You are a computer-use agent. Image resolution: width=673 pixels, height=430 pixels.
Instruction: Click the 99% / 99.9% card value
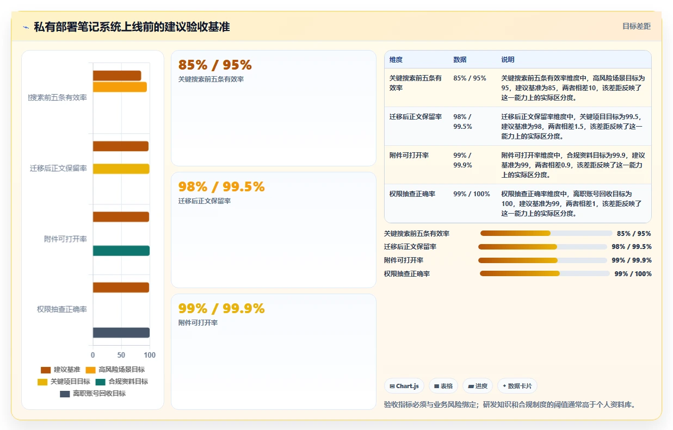click(221, 309)
